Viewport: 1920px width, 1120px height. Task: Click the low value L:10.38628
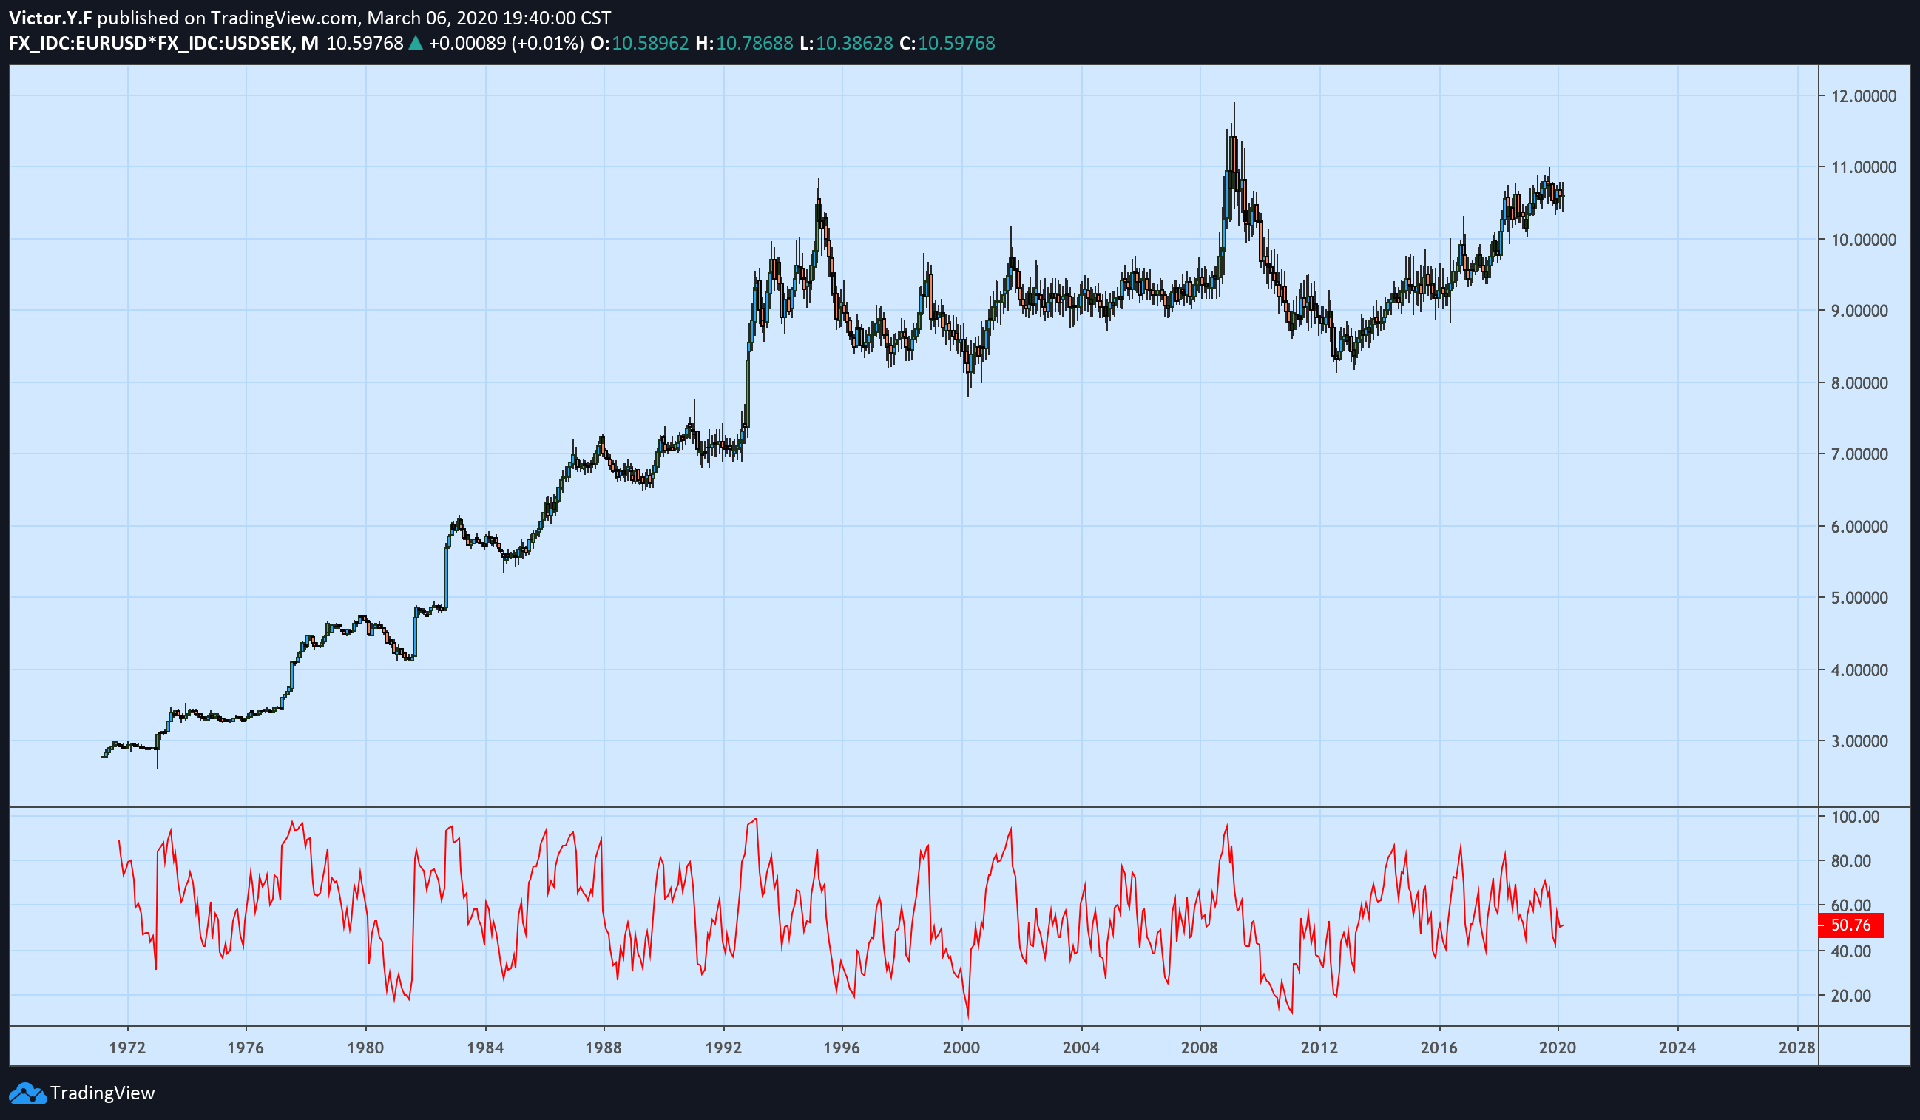(847, 44)
